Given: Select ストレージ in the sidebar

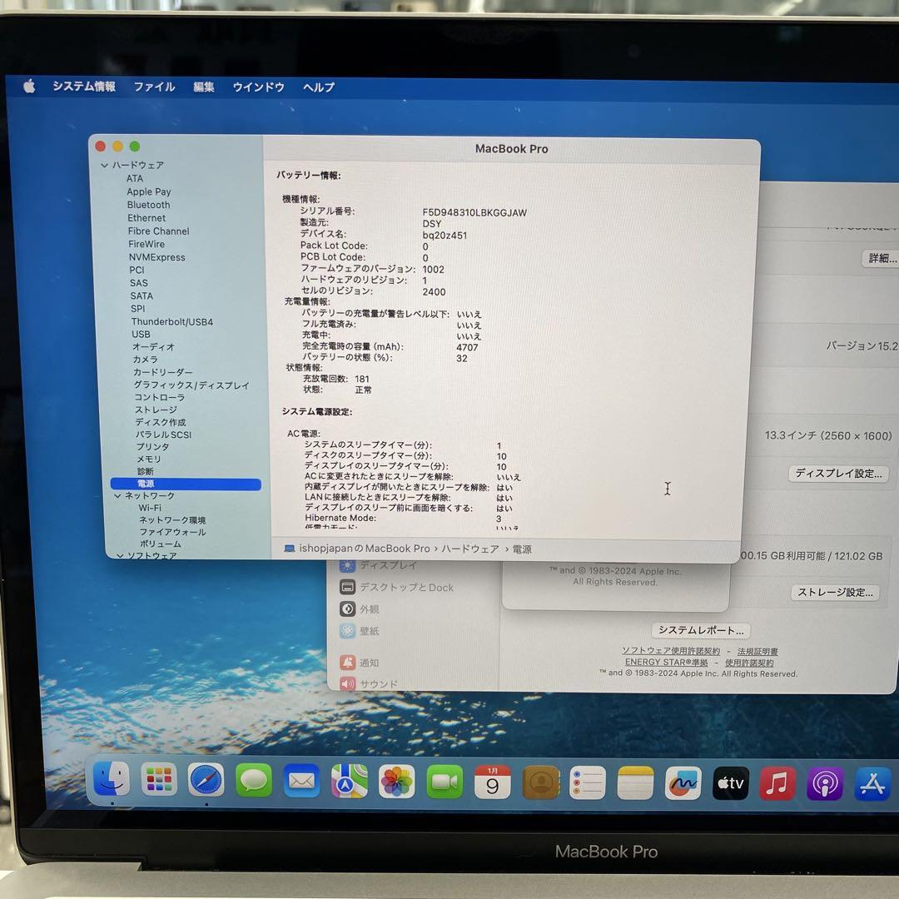Looking at the screenshot, I should pos(156,410).
